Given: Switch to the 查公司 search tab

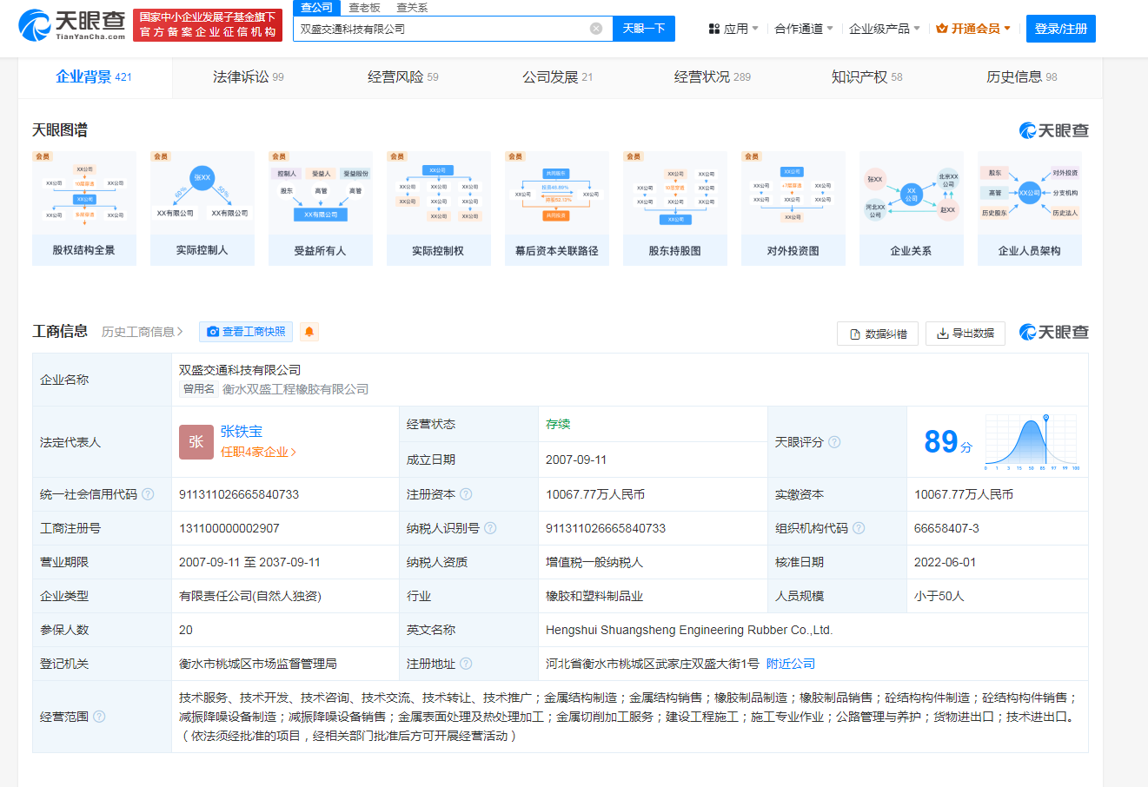Looking at the screenshot, I should 316,7.
